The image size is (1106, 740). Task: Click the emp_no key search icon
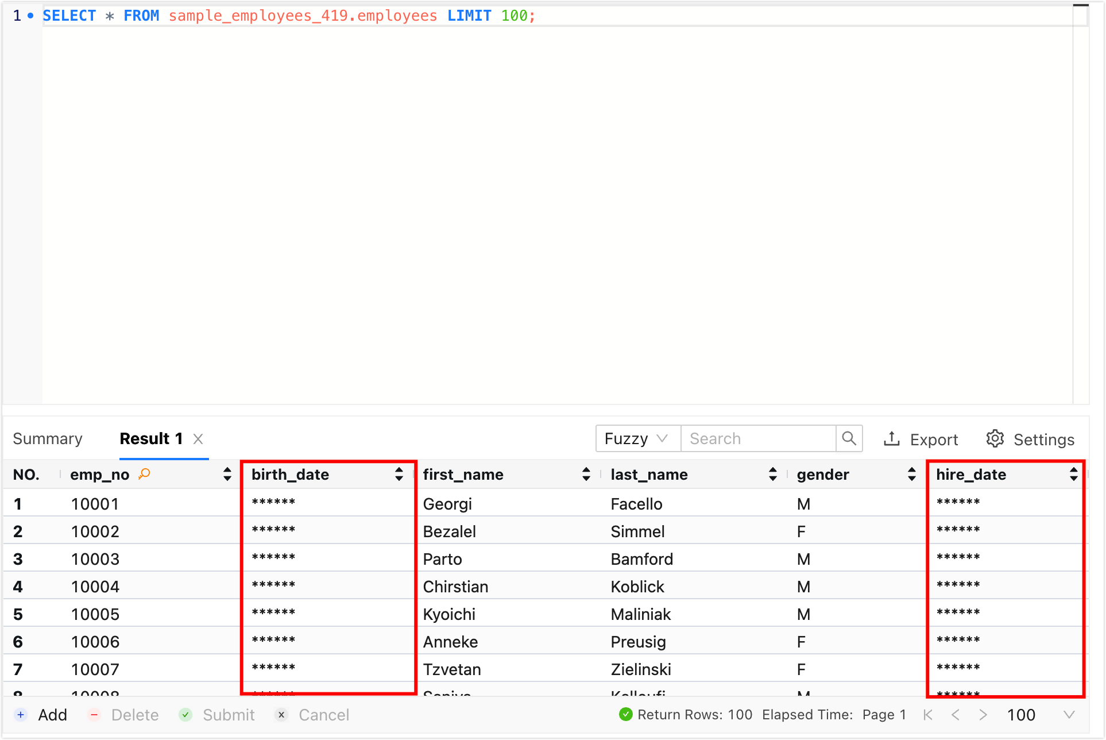(x=144, y=474)
